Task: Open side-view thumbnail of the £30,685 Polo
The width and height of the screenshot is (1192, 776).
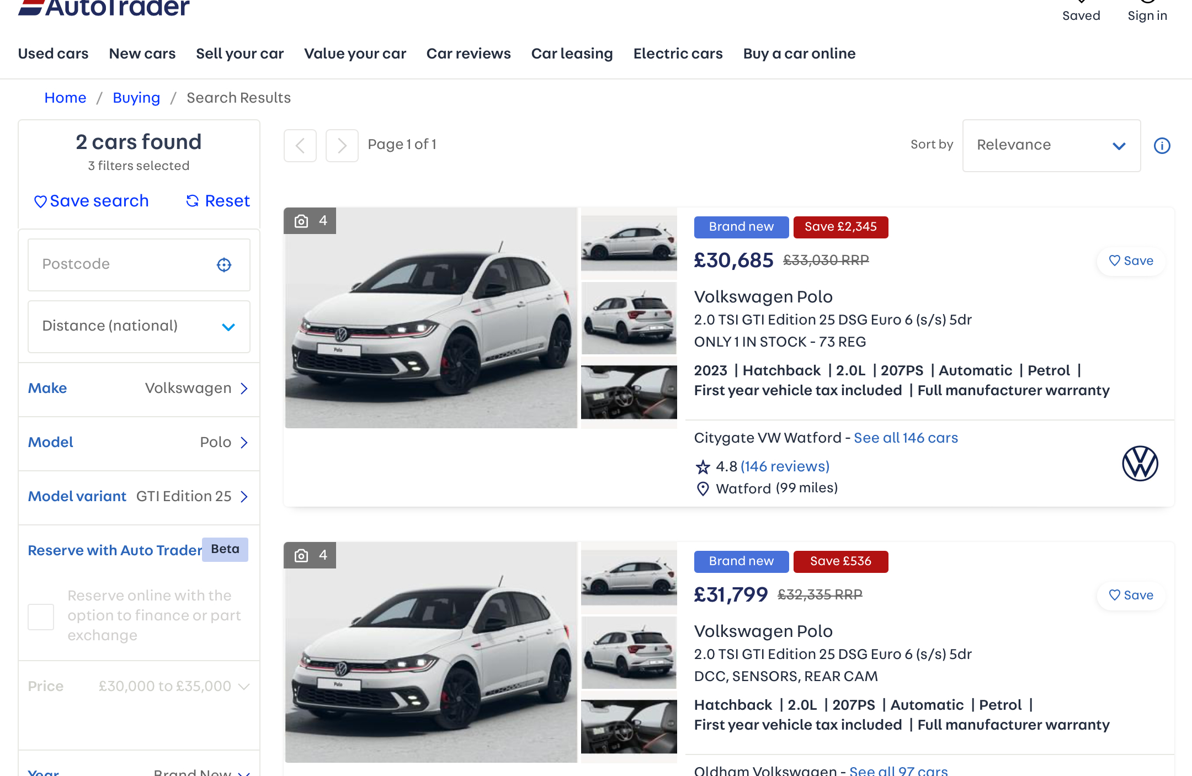Action: [629, 243]
